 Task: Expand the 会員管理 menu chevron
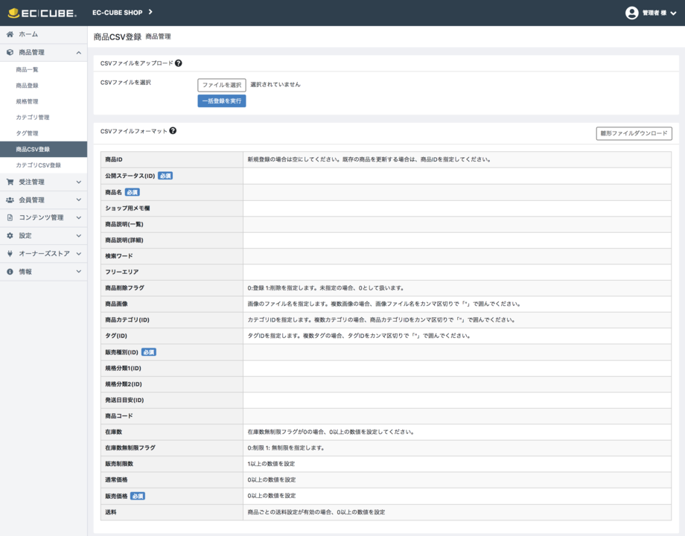pyautogui.click(x=79, y=200)
